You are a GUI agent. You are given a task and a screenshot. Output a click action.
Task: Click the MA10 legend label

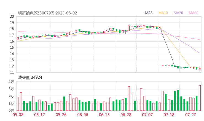click(x=163, y=13)
